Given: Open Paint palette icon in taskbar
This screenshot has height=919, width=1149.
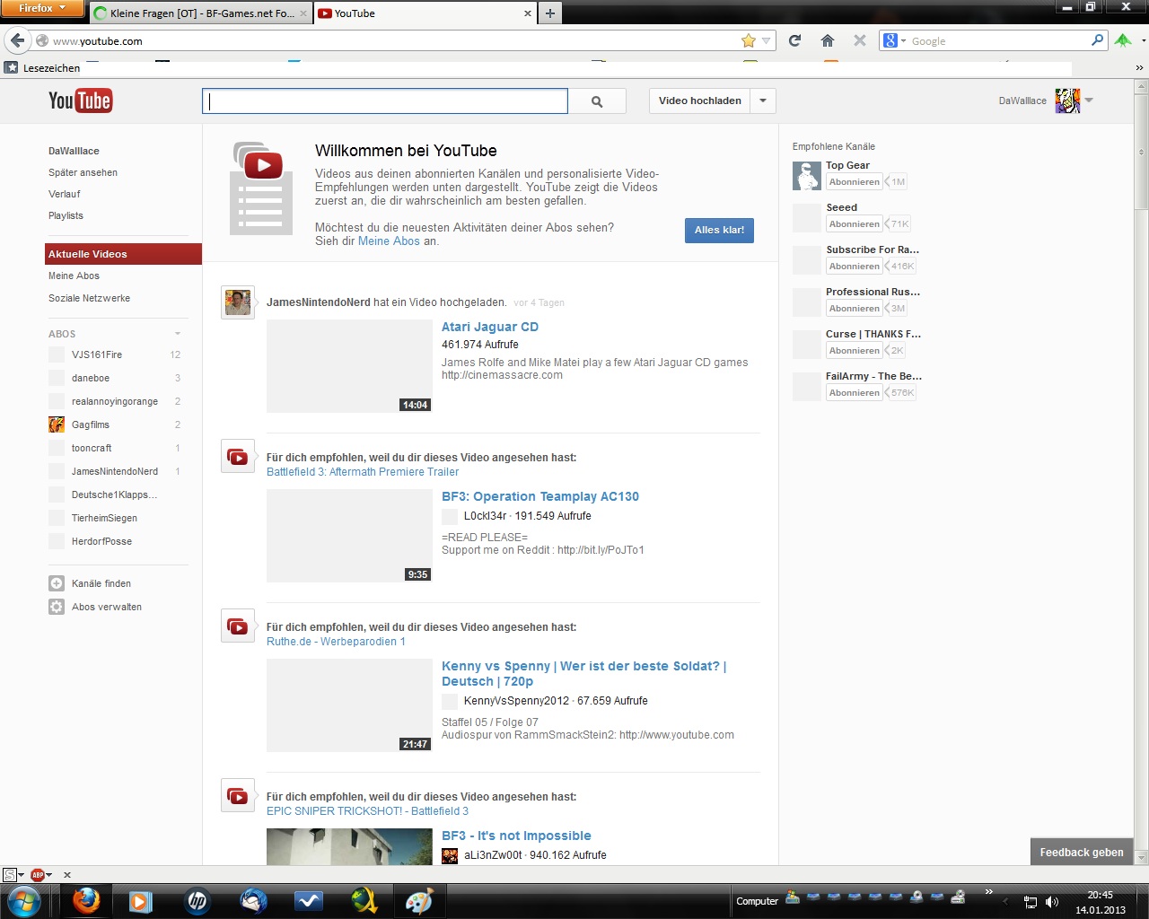Looking at the screenshot, I should tap(418, 901).
